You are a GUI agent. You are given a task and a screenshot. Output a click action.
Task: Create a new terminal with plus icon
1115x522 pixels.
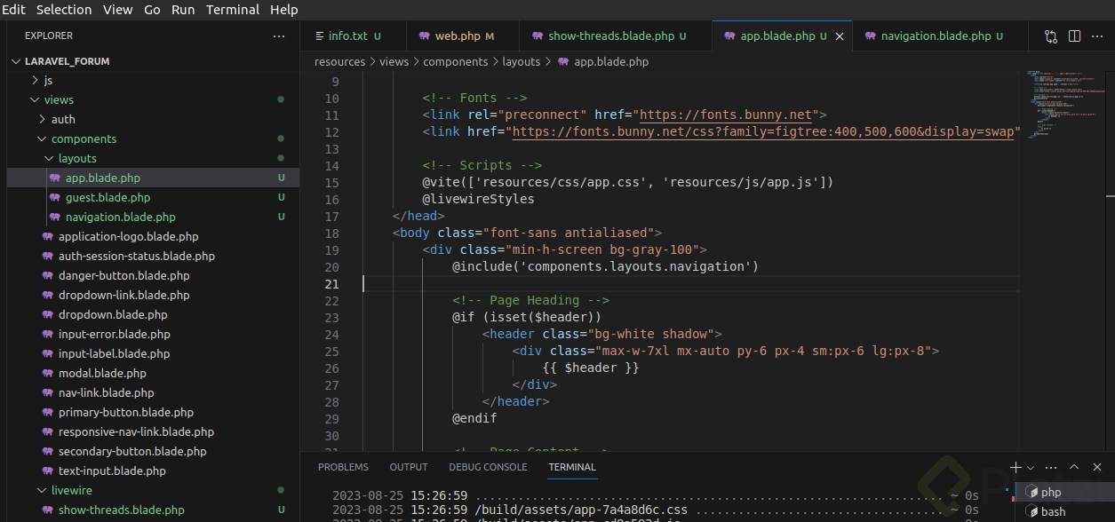click(1015, 467)
